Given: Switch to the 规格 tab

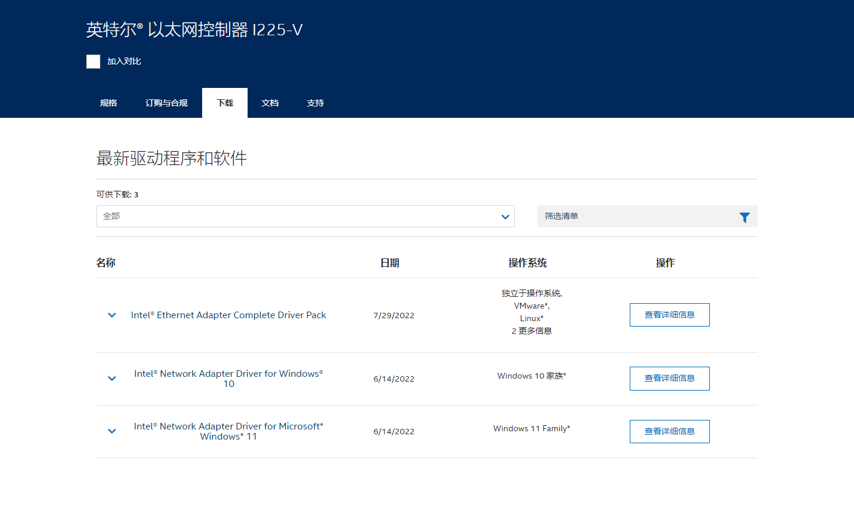Looking at the screenshot, I should pyautogui.click(x=108, y=103).
